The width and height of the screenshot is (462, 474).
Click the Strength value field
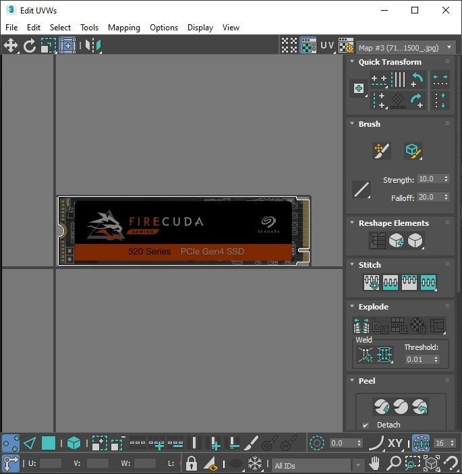tap(430, 179)
